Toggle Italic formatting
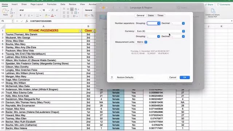233x131 pixels. click(25, 15)
